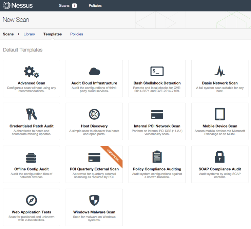Select SCAP Compliance Audit title
This screenshot has width=251, height=229.
[x=220, y=169]
